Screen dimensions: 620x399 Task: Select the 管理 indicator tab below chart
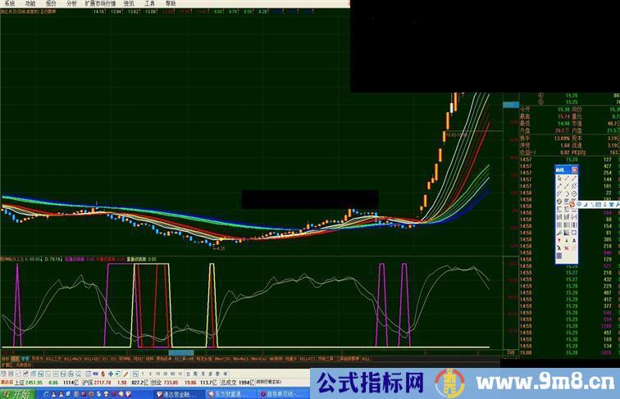(25, 358)
